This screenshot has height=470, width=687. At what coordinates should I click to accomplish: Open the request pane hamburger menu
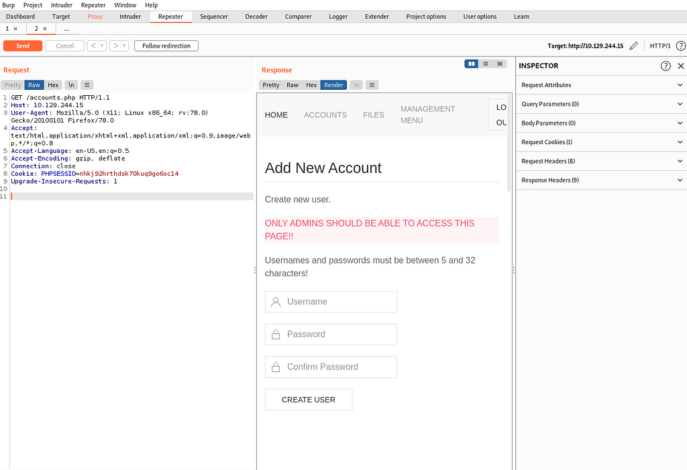[87, 85]
